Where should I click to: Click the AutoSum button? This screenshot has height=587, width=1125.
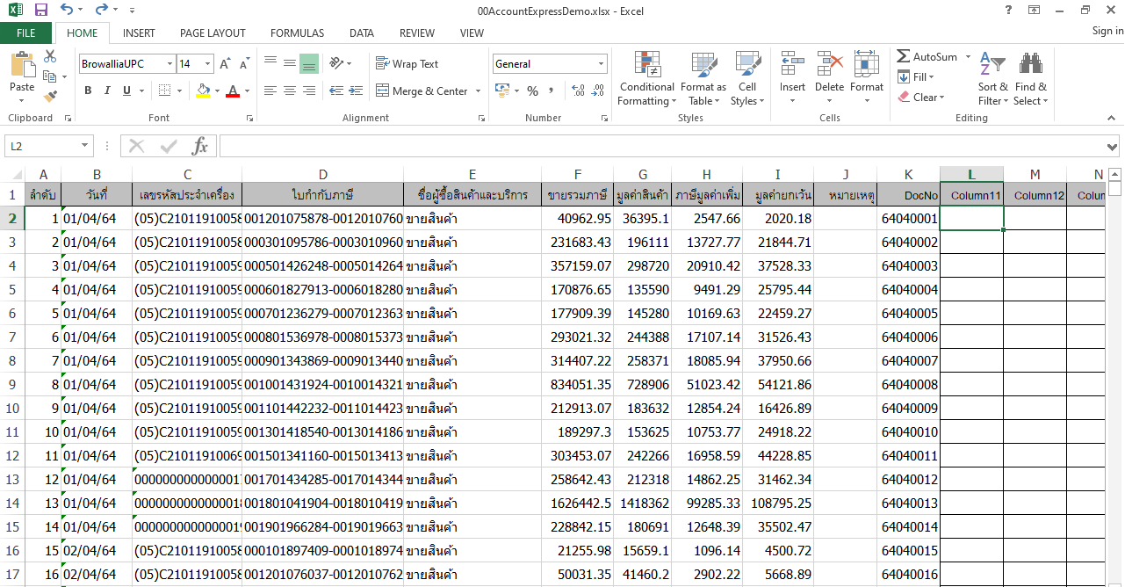click(x=927, y=56)
